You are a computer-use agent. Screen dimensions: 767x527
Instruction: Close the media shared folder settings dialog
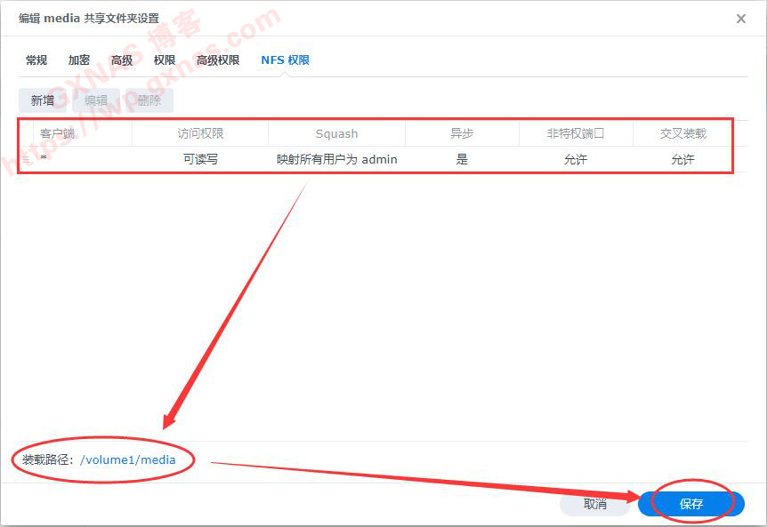[x=740, y=19]
